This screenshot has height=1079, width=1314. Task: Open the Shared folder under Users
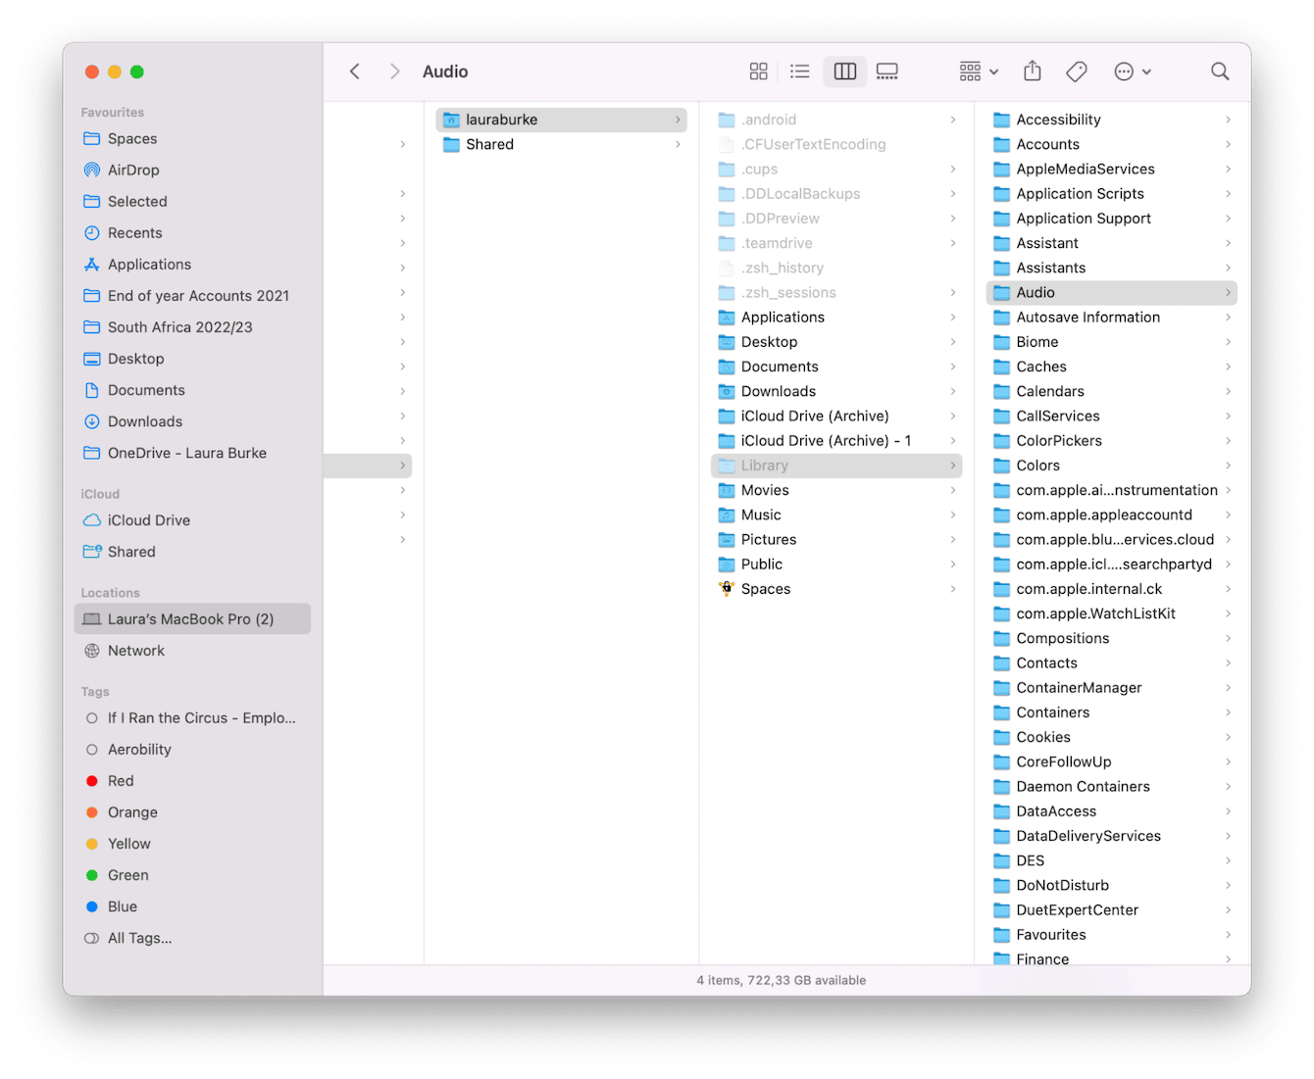click(489, 144)
